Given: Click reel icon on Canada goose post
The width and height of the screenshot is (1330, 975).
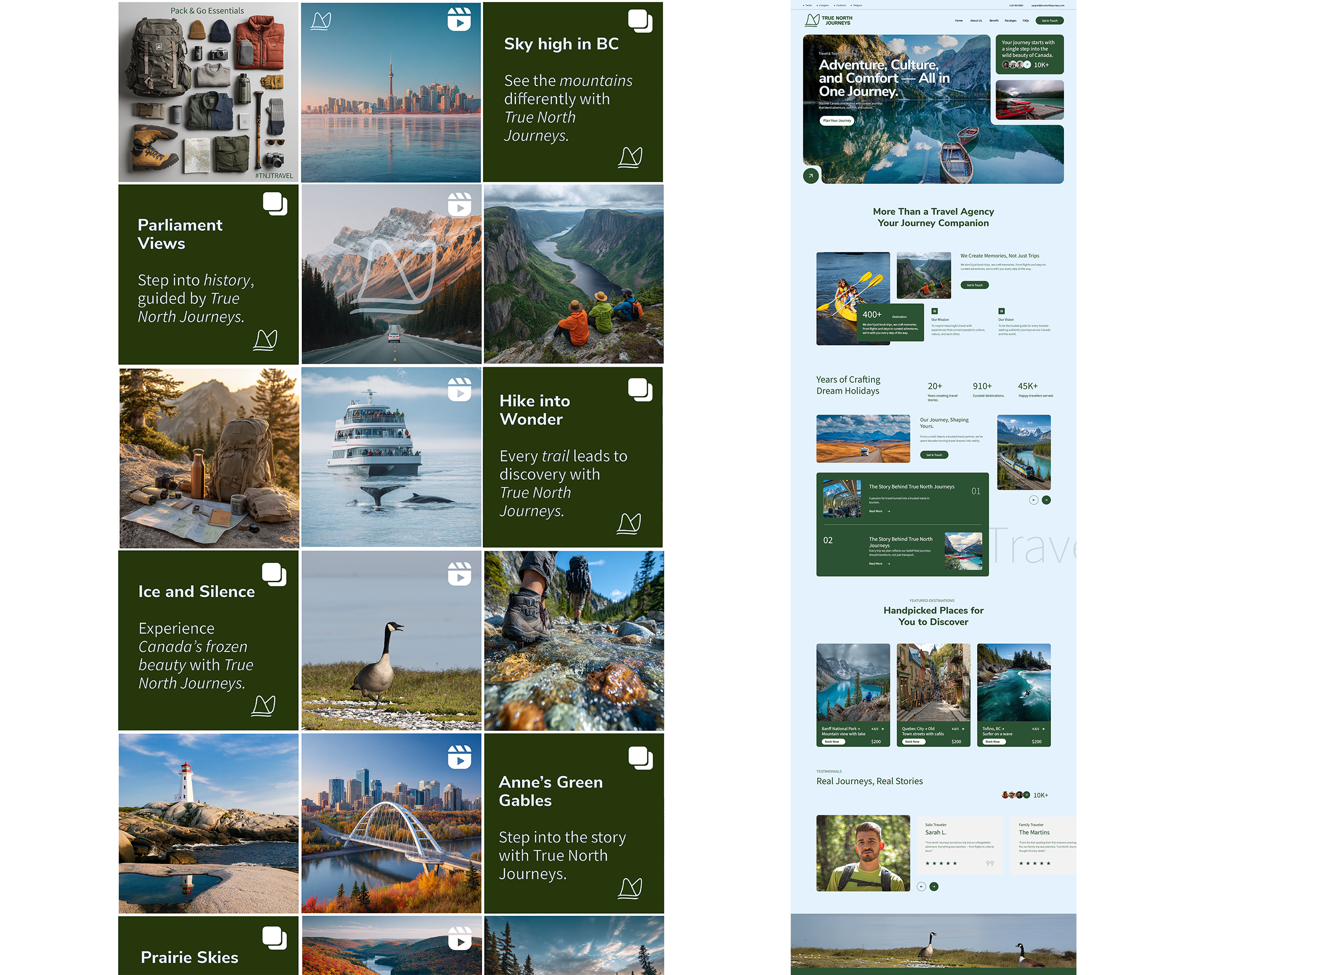Looking at the screenshot, I should [459, 573].
